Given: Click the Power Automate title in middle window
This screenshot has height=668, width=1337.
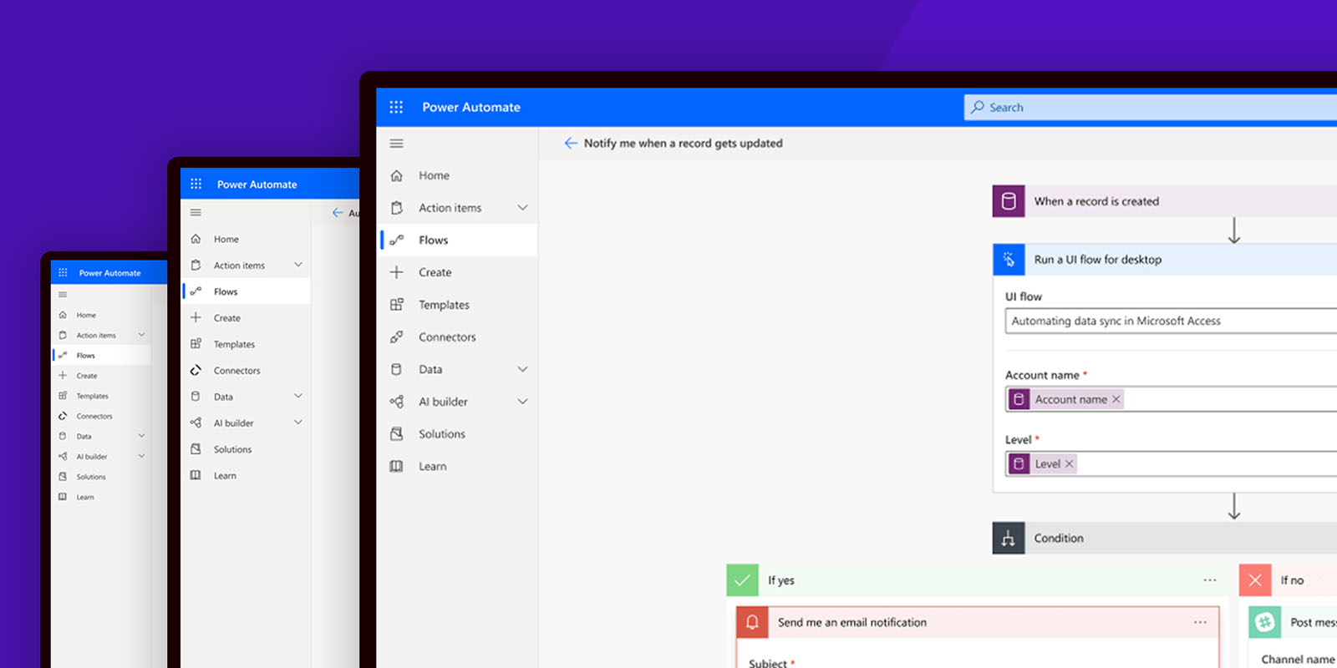Looking at the screenshot, I should tap(257, 185).
